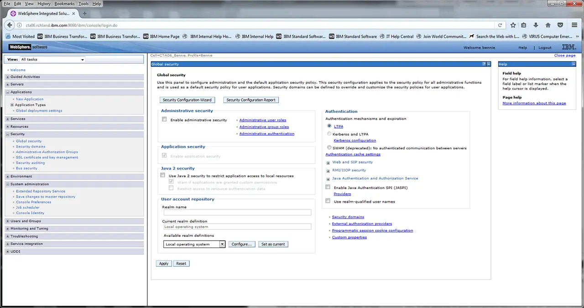Click the browser address bar
The width and height of the screenshot is (584, 308).
(259, 25)
